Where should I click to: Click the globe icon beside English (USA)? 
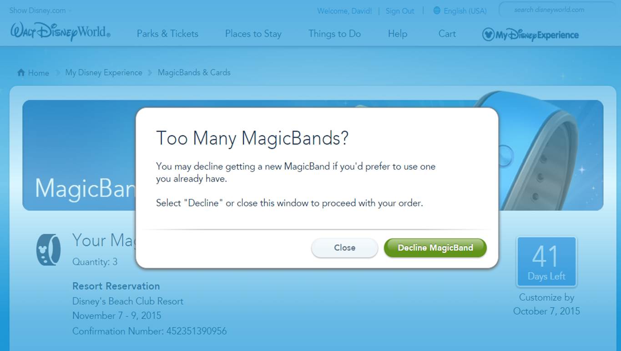point(437,10)
